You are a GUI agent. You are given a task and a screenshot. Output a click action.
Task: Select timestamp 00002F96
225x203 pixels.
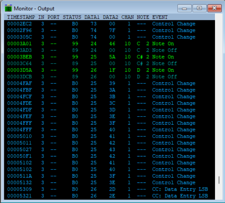pyautogui.click(x=19, y=30)
